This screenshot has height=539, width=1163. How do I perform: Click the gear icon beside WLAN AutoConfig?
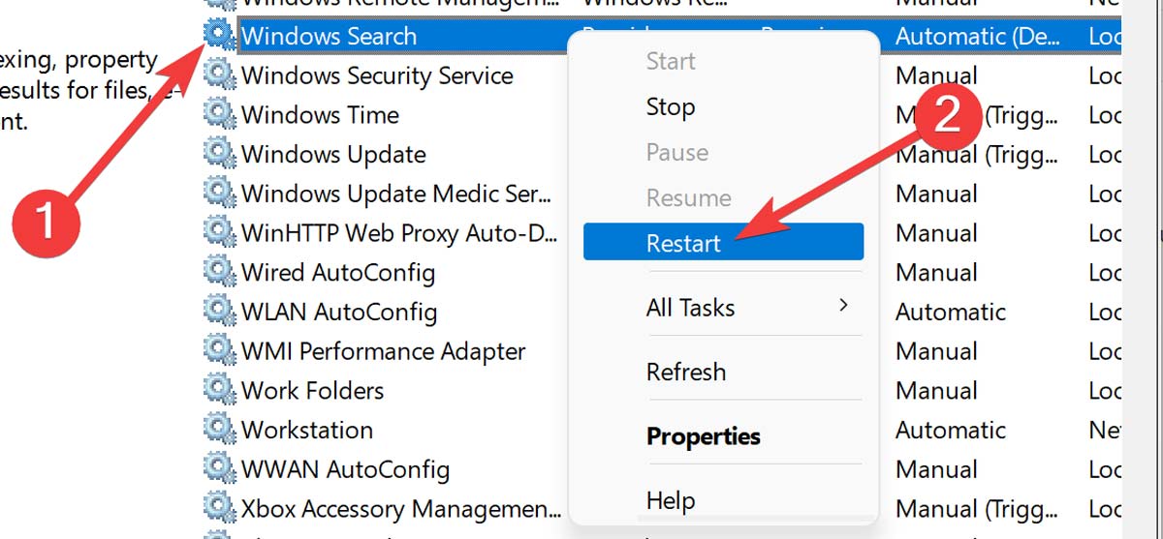[x=220, y=313]
